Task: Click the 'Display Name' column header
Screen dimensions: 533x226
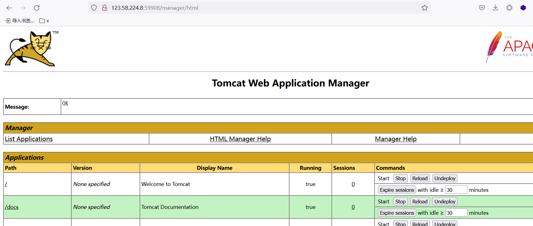Action: 214,168
